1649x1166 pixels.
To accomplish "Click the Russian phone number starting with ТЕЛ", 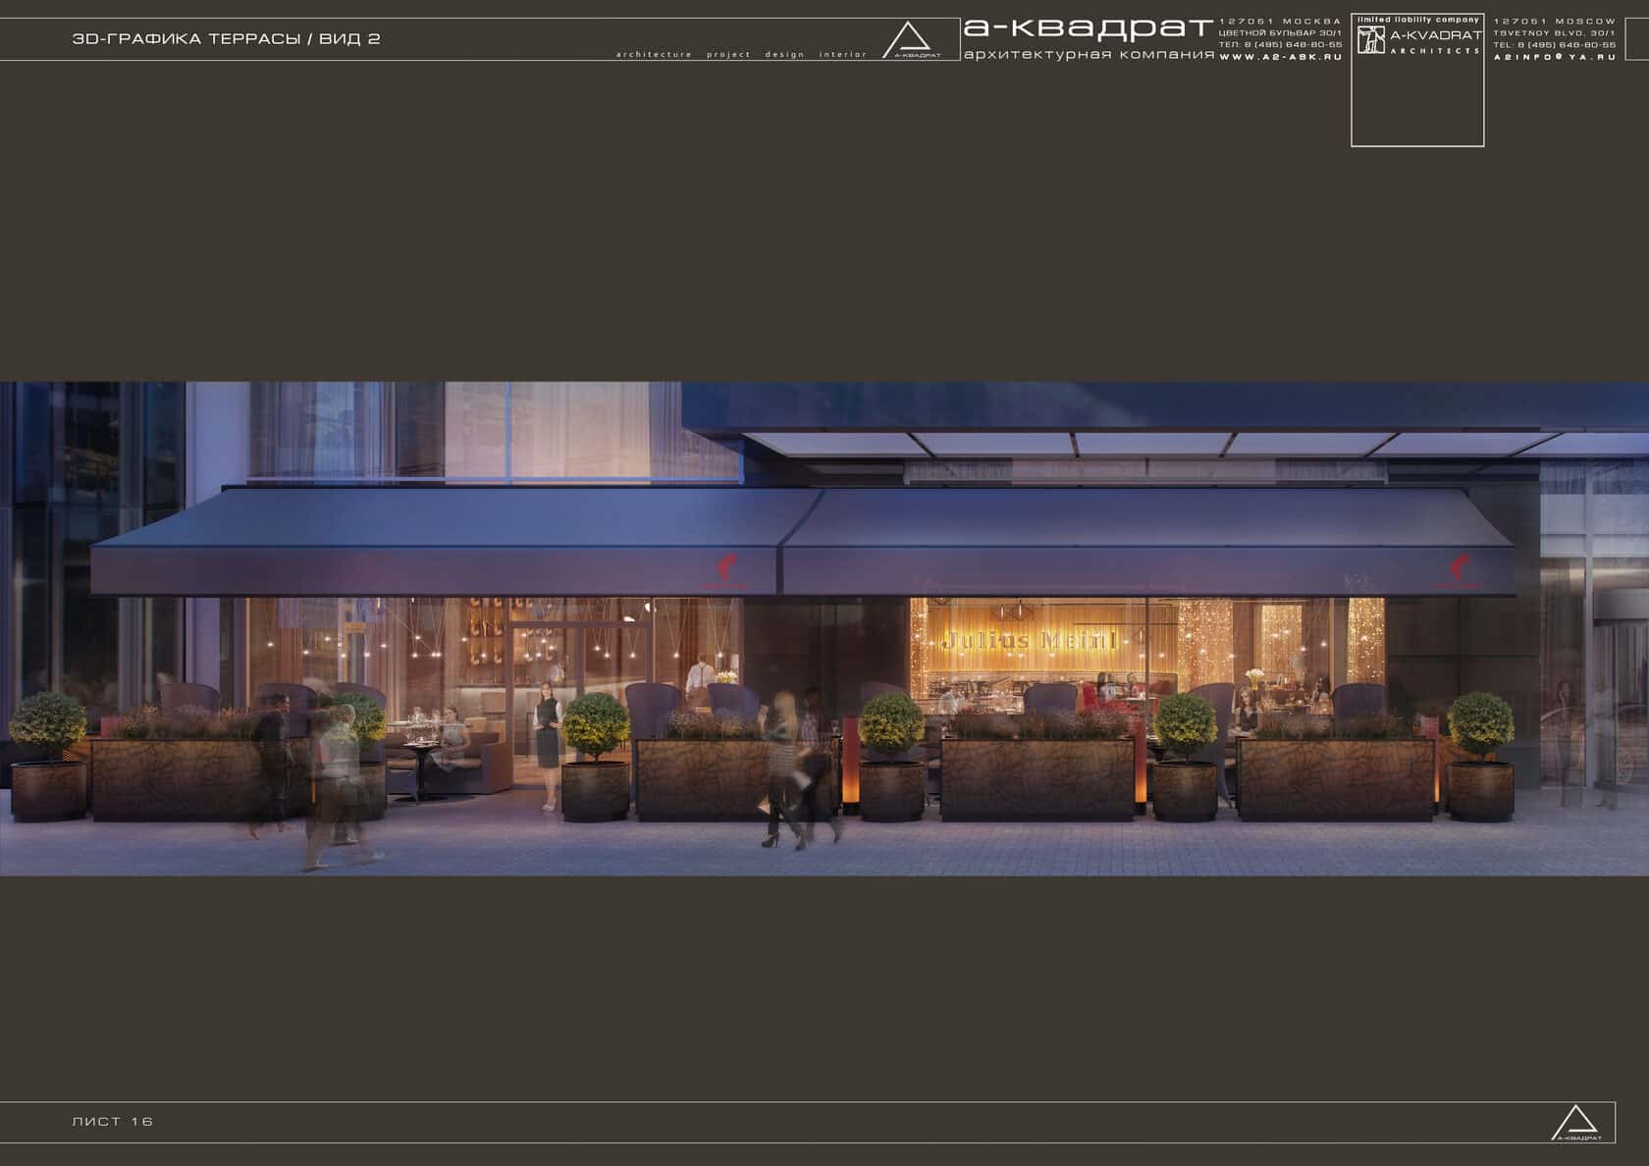I will (x=1280, y=45).
